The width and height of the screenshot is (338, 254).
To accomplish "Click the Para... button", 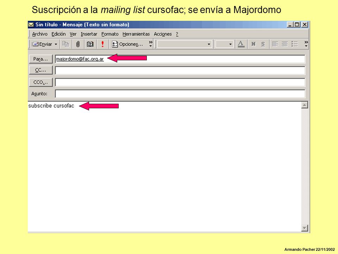I will (41, 59).
